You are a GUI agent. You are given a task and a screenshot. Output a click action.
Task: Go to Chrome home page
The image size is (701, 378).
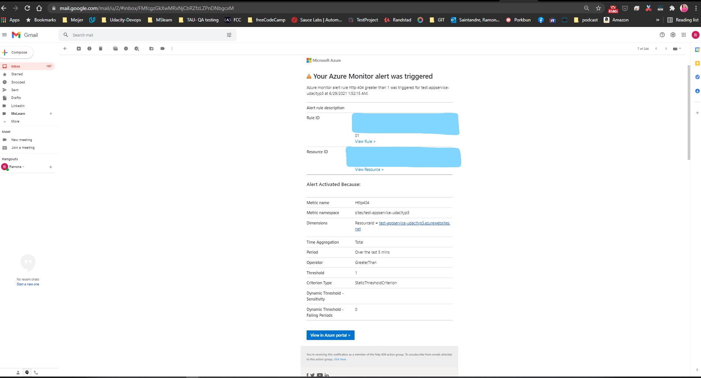[39, 8]
